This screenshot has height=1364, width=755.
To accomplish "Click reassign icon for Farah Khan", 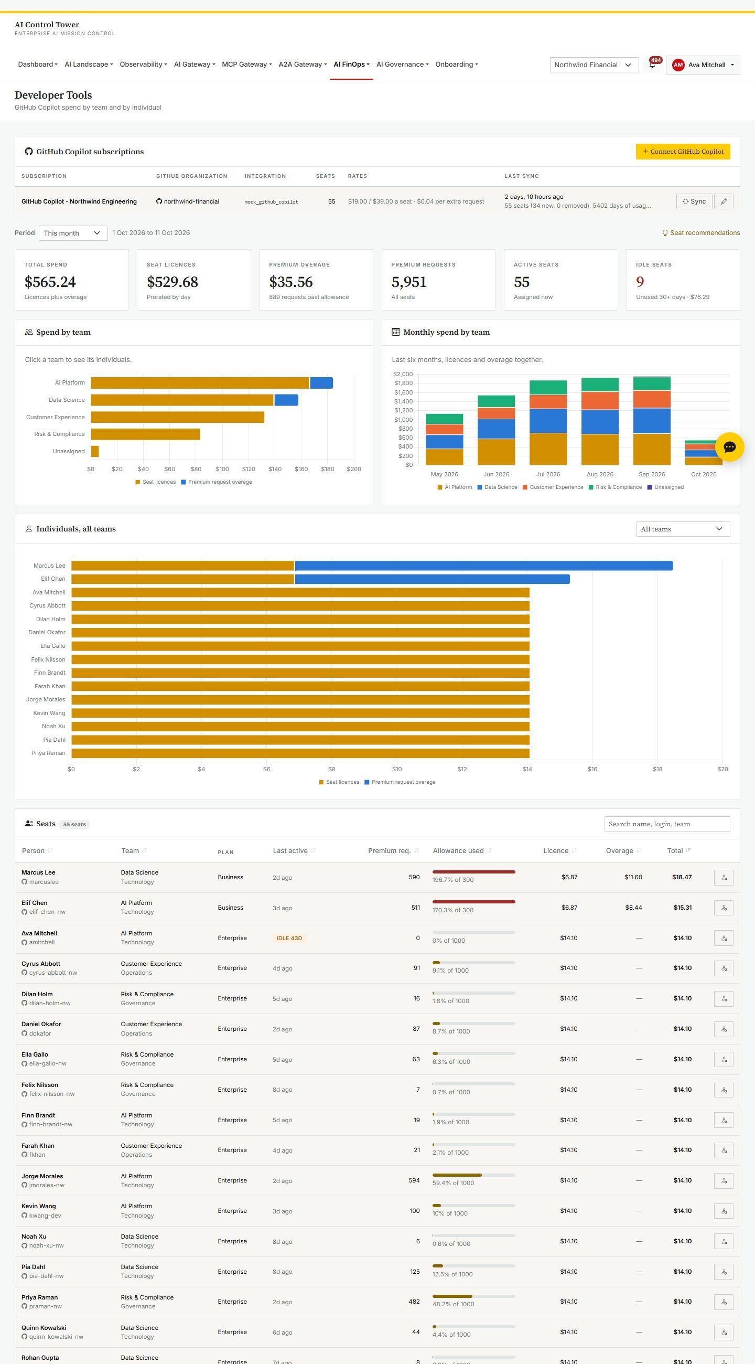I will pos(723,1150).
